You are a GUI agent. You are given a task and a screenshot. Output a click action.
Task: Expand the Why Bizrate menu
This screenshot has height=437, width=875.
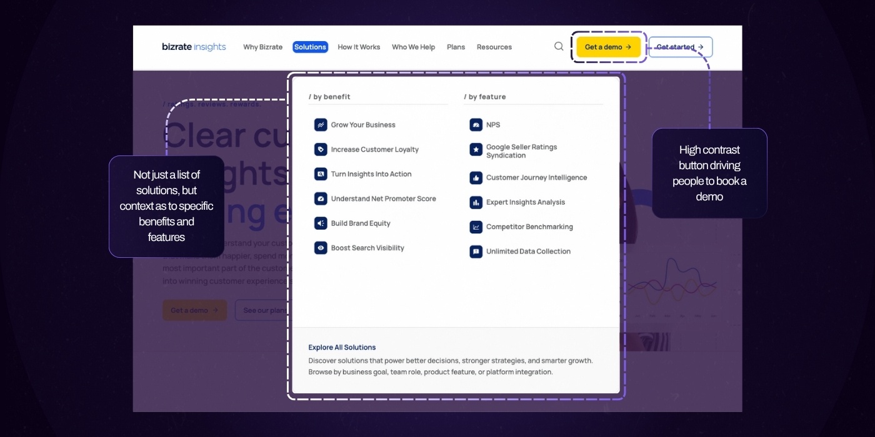(x=262, y=47)
